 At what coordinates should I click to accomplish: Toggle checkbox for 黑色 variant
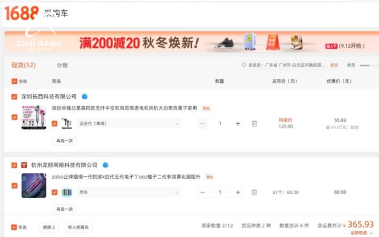pos(54,192)
